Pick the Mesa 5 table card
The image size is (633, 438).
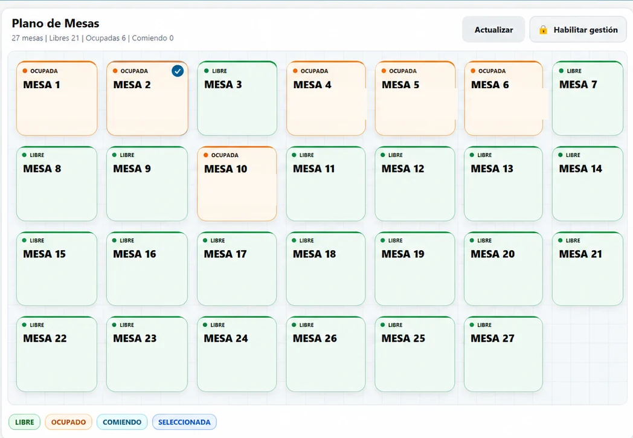(415, 98)
